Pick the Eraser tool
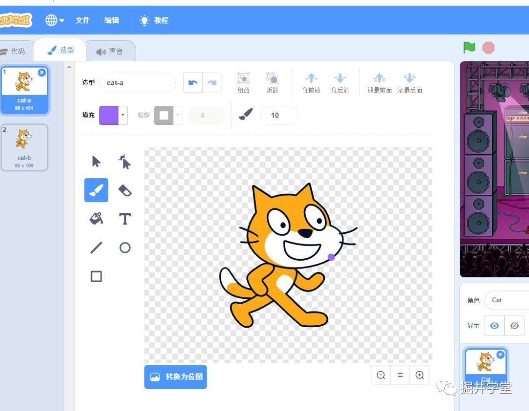 tap(125, 191)
